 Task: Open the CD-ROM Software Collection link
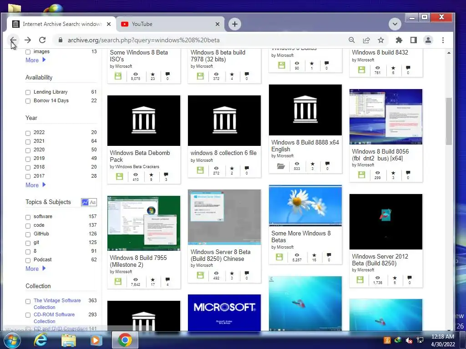54,318
